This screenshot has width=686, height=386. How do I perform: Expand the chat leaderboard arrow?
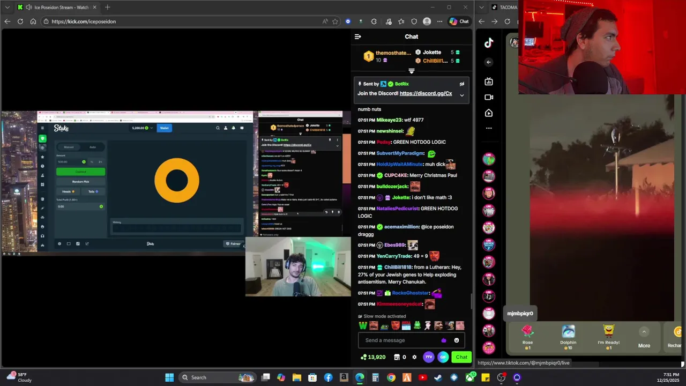(412, 71)
